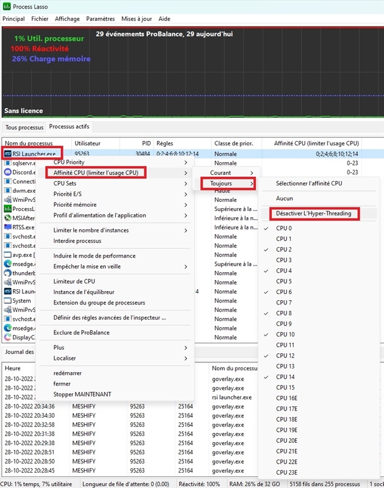The width and height of the screenshot is (384, 488).
Task: Click the PID column header
Action: [x=145, y=143]
